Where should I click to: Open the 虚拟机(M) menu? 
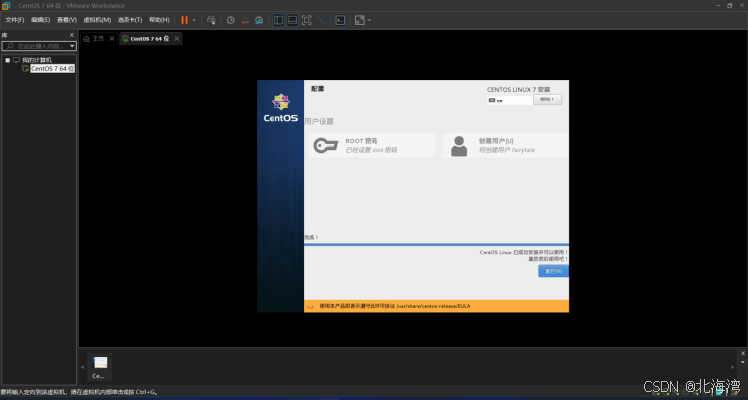point(97,20)
